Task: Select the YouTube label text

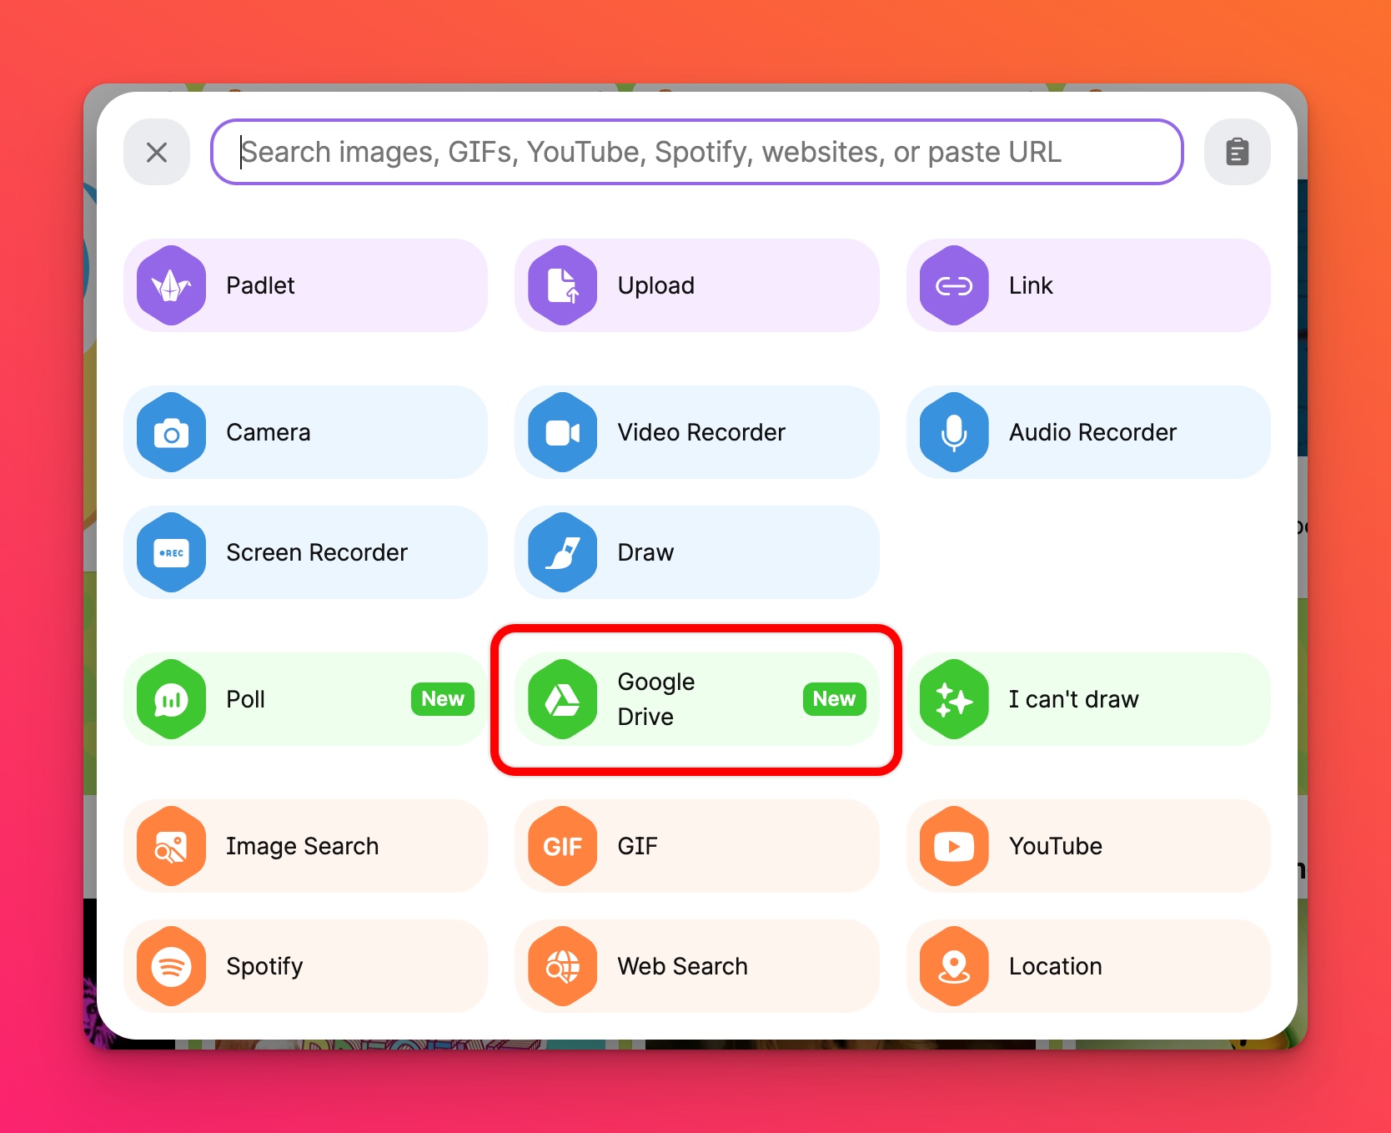Action: [x=1055, y=846]
